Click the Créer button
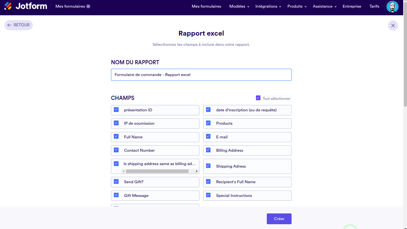Viewport: 407px width, 229px height. pyautogui.click(x=279, y=219)
